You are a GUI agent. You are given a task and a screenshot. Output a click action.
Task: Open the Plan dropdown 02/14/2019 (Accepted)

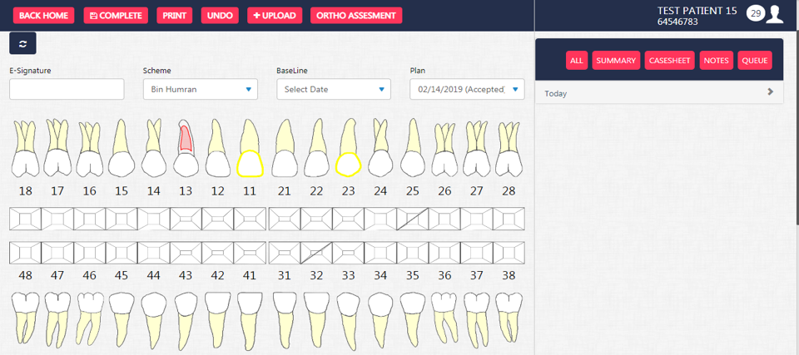tap(467, 89)
